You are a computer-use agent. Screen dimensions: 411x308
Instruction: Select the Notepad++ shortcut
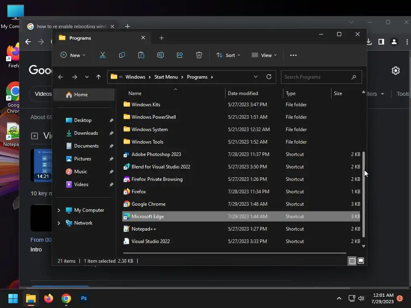tap(241, 229)
